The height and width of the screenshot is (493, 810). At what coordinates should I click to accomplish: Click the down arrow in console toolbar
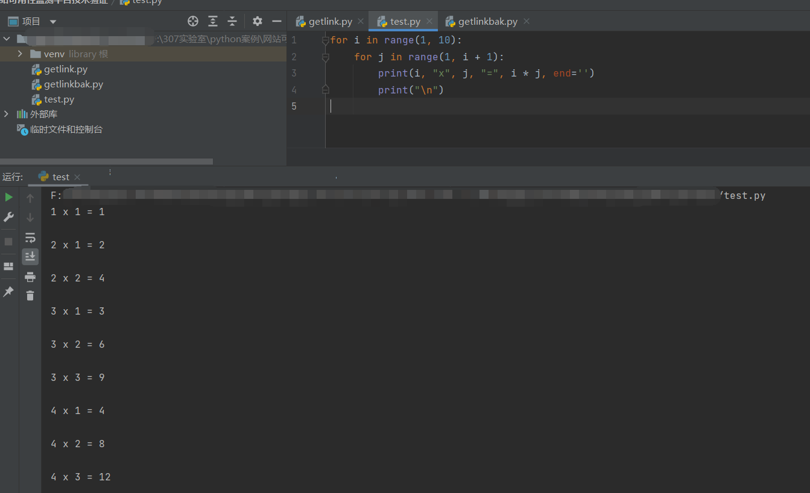pyautogui.click(x=30, y=218)
